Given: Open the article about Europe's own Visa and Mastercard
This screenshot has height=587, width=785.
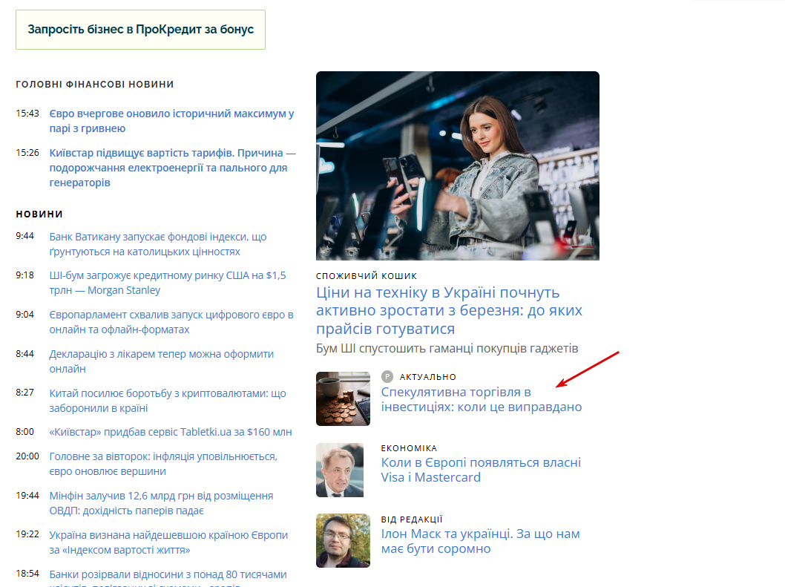Looking at the screenshot, I should click(x=481, y=470).
